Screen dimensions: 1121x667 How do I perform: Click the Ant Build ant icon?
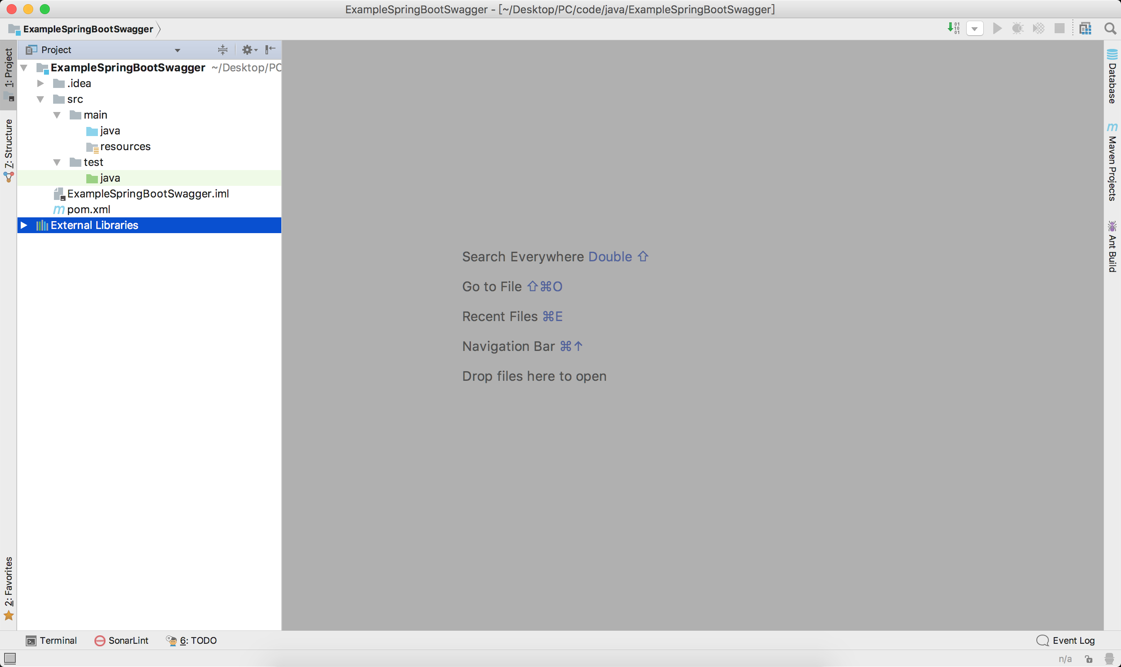(1112, 226)
